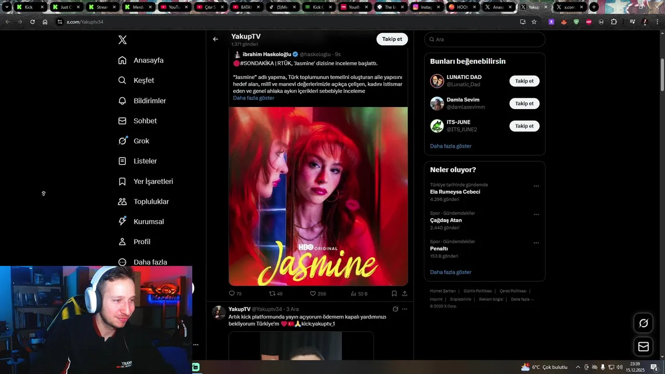View Jasmine tweet view statistics
This screenshot has width=665, height=374.
click(x=359, y=293)
